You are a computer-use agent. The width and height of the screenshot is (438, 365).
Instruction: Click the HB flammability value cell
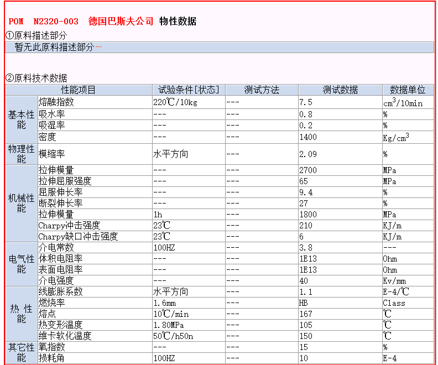tap(304, 303)
